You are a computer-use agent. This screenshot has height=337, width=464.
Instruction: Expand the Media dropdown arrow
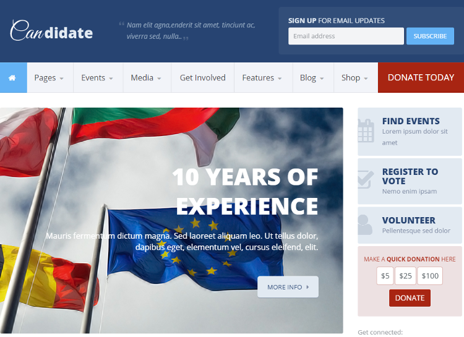(x=159, y=79)
